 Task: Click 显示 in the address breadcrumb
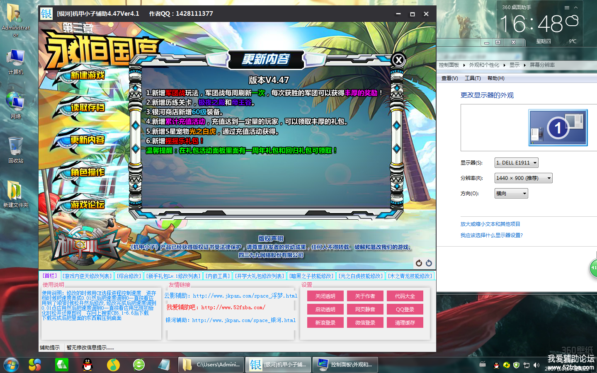pyautogui.click(x=514, y=65)
